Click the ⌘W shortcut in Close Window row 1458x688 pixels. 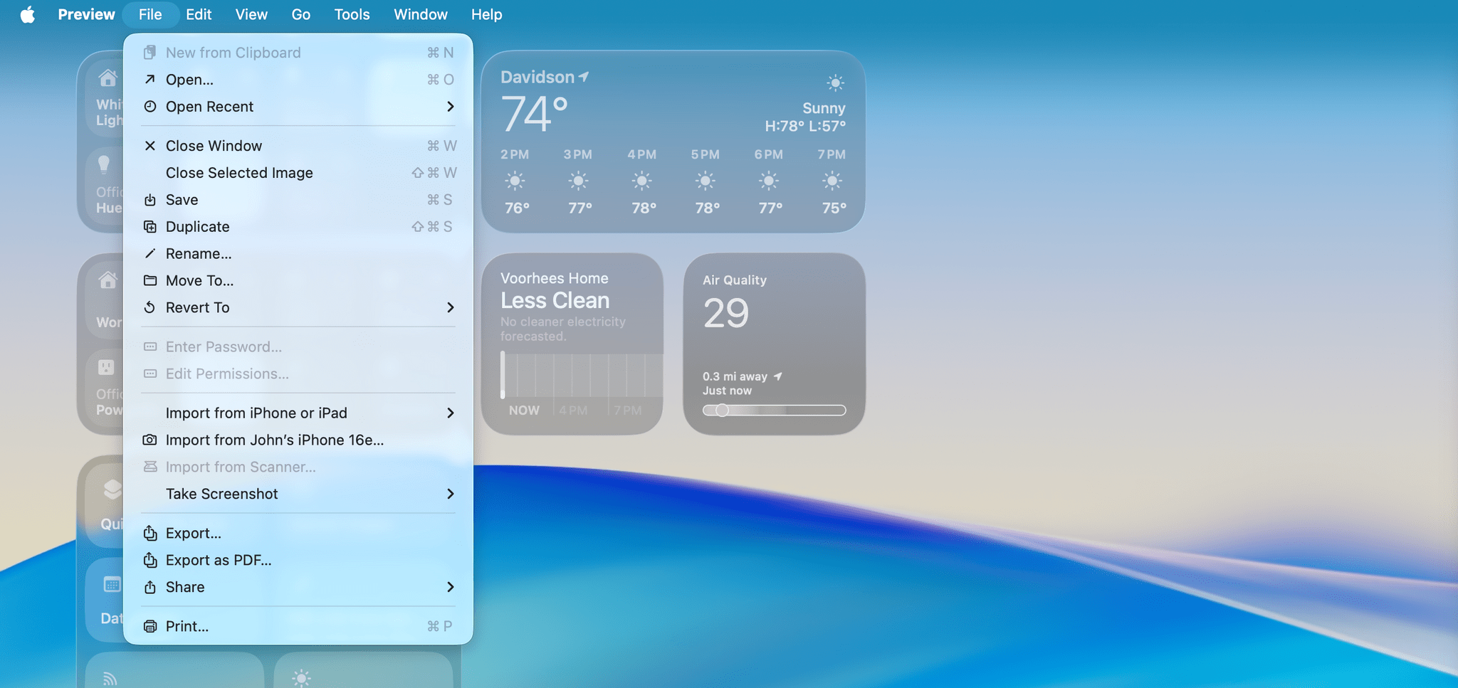442,146
